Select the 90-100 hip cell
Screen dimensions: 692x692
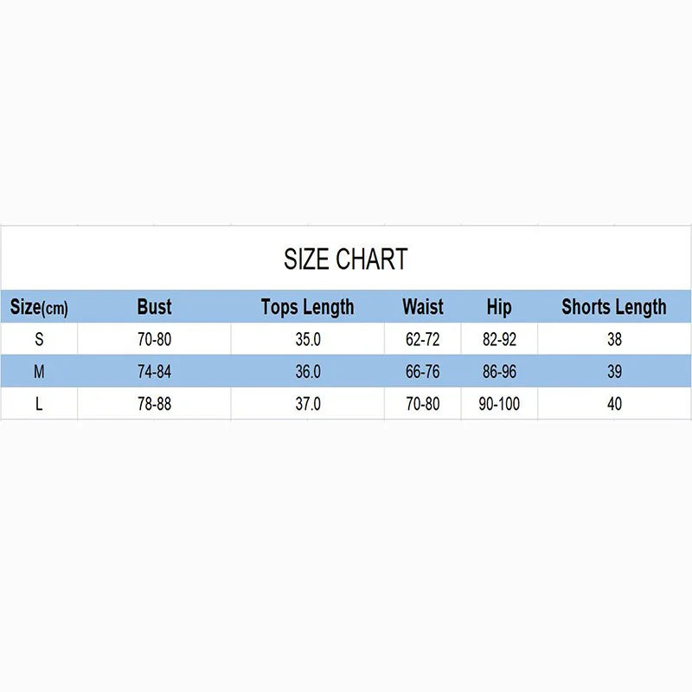pyautogui.click(x=499, y=404)
